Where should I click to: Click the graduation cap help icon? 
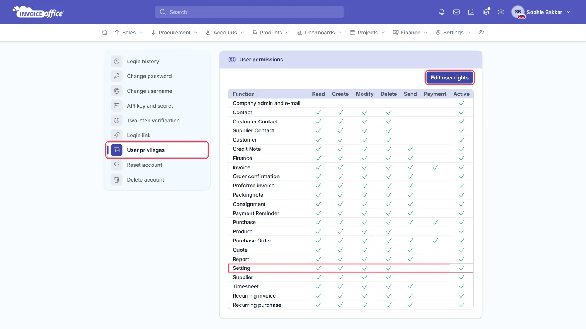click(x=486, y=12)
